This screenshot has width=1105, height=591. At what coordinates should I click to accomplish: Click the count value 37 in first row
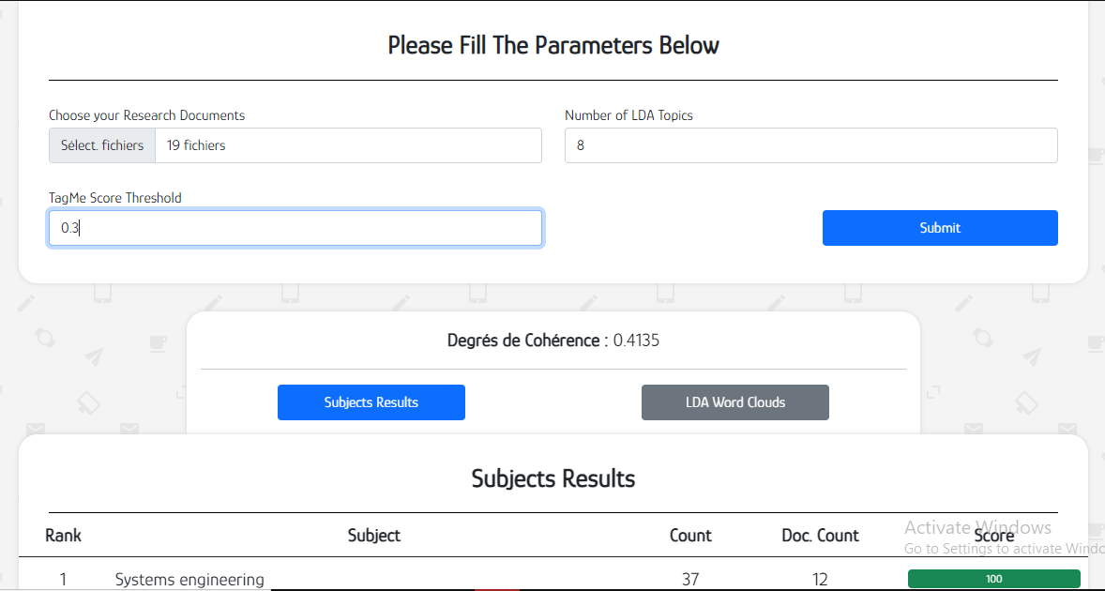coord(690,579)
